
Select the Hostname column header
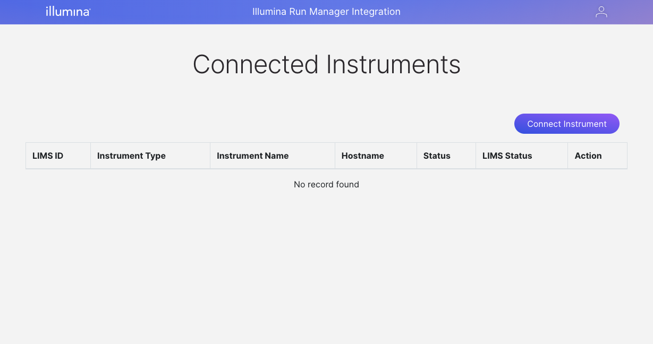tap(362, 156)
